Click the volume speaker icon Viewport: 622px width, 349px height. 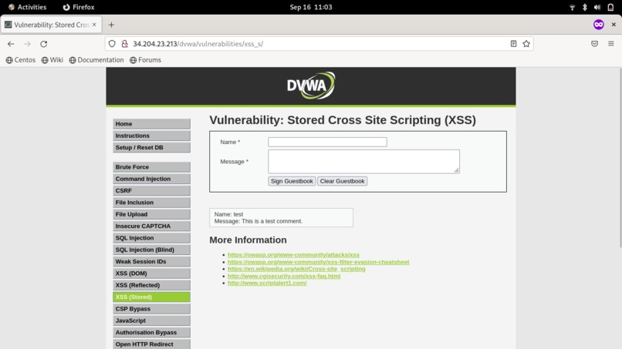597,7
